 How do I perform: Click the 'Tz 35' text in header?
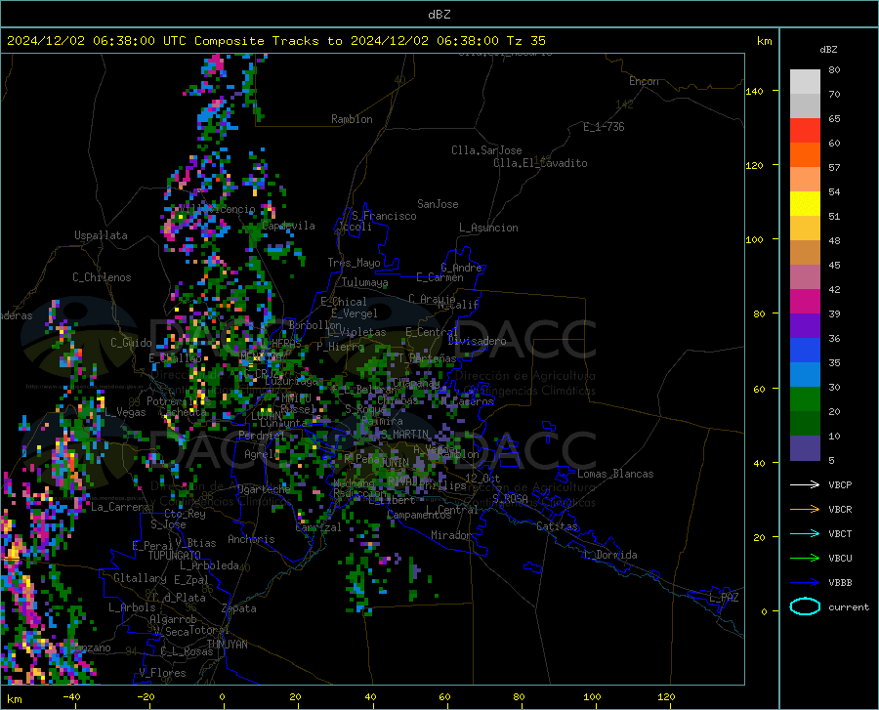click(526, 41)
